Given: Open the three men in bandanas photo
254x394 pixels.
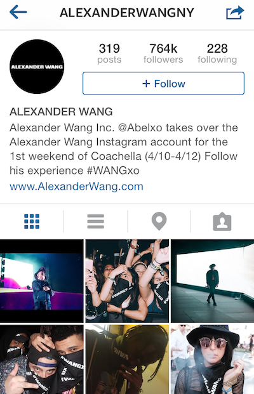Looking at the screenshot, I should [x=41, y=359].
